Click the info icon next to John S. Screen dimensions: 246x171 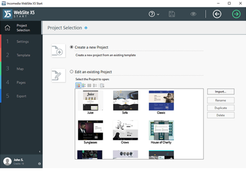39,164
